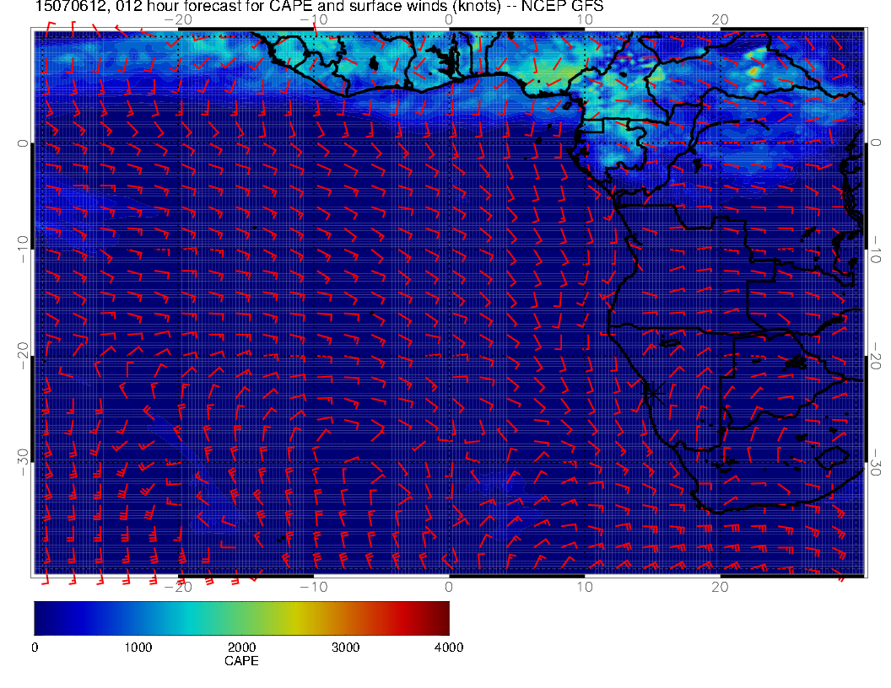Click the "3000" tick label of the color bar
891x688 pixels.
tap(345, 648)
